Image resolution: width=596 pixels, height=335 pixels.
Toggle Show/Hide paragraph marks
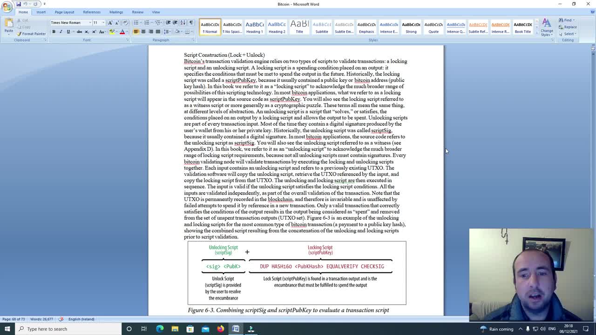coord(191,22)
